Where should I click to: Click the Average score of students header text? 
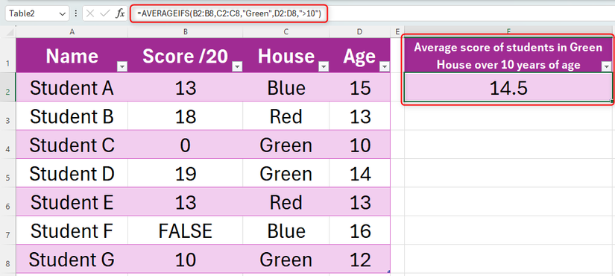click(x=508, y=56)
